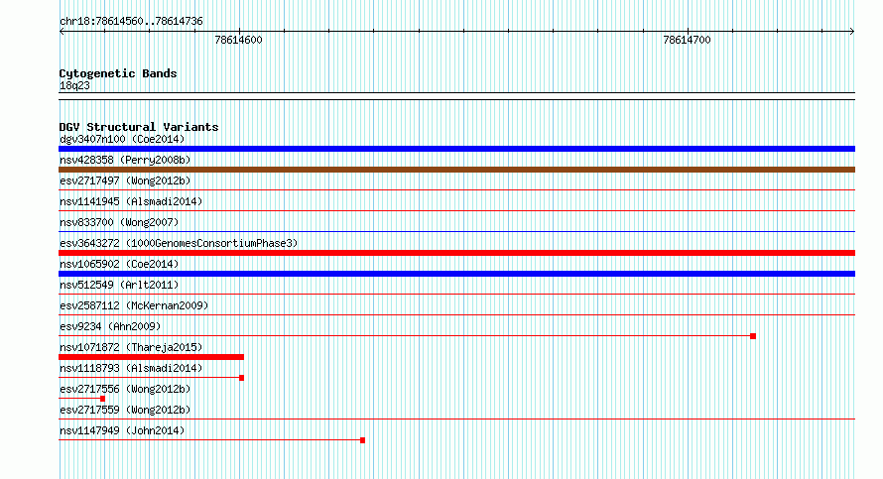Open esv2717556 (Wong2012b) variant label
The image size is (883, 479).
tap(125, 389)
